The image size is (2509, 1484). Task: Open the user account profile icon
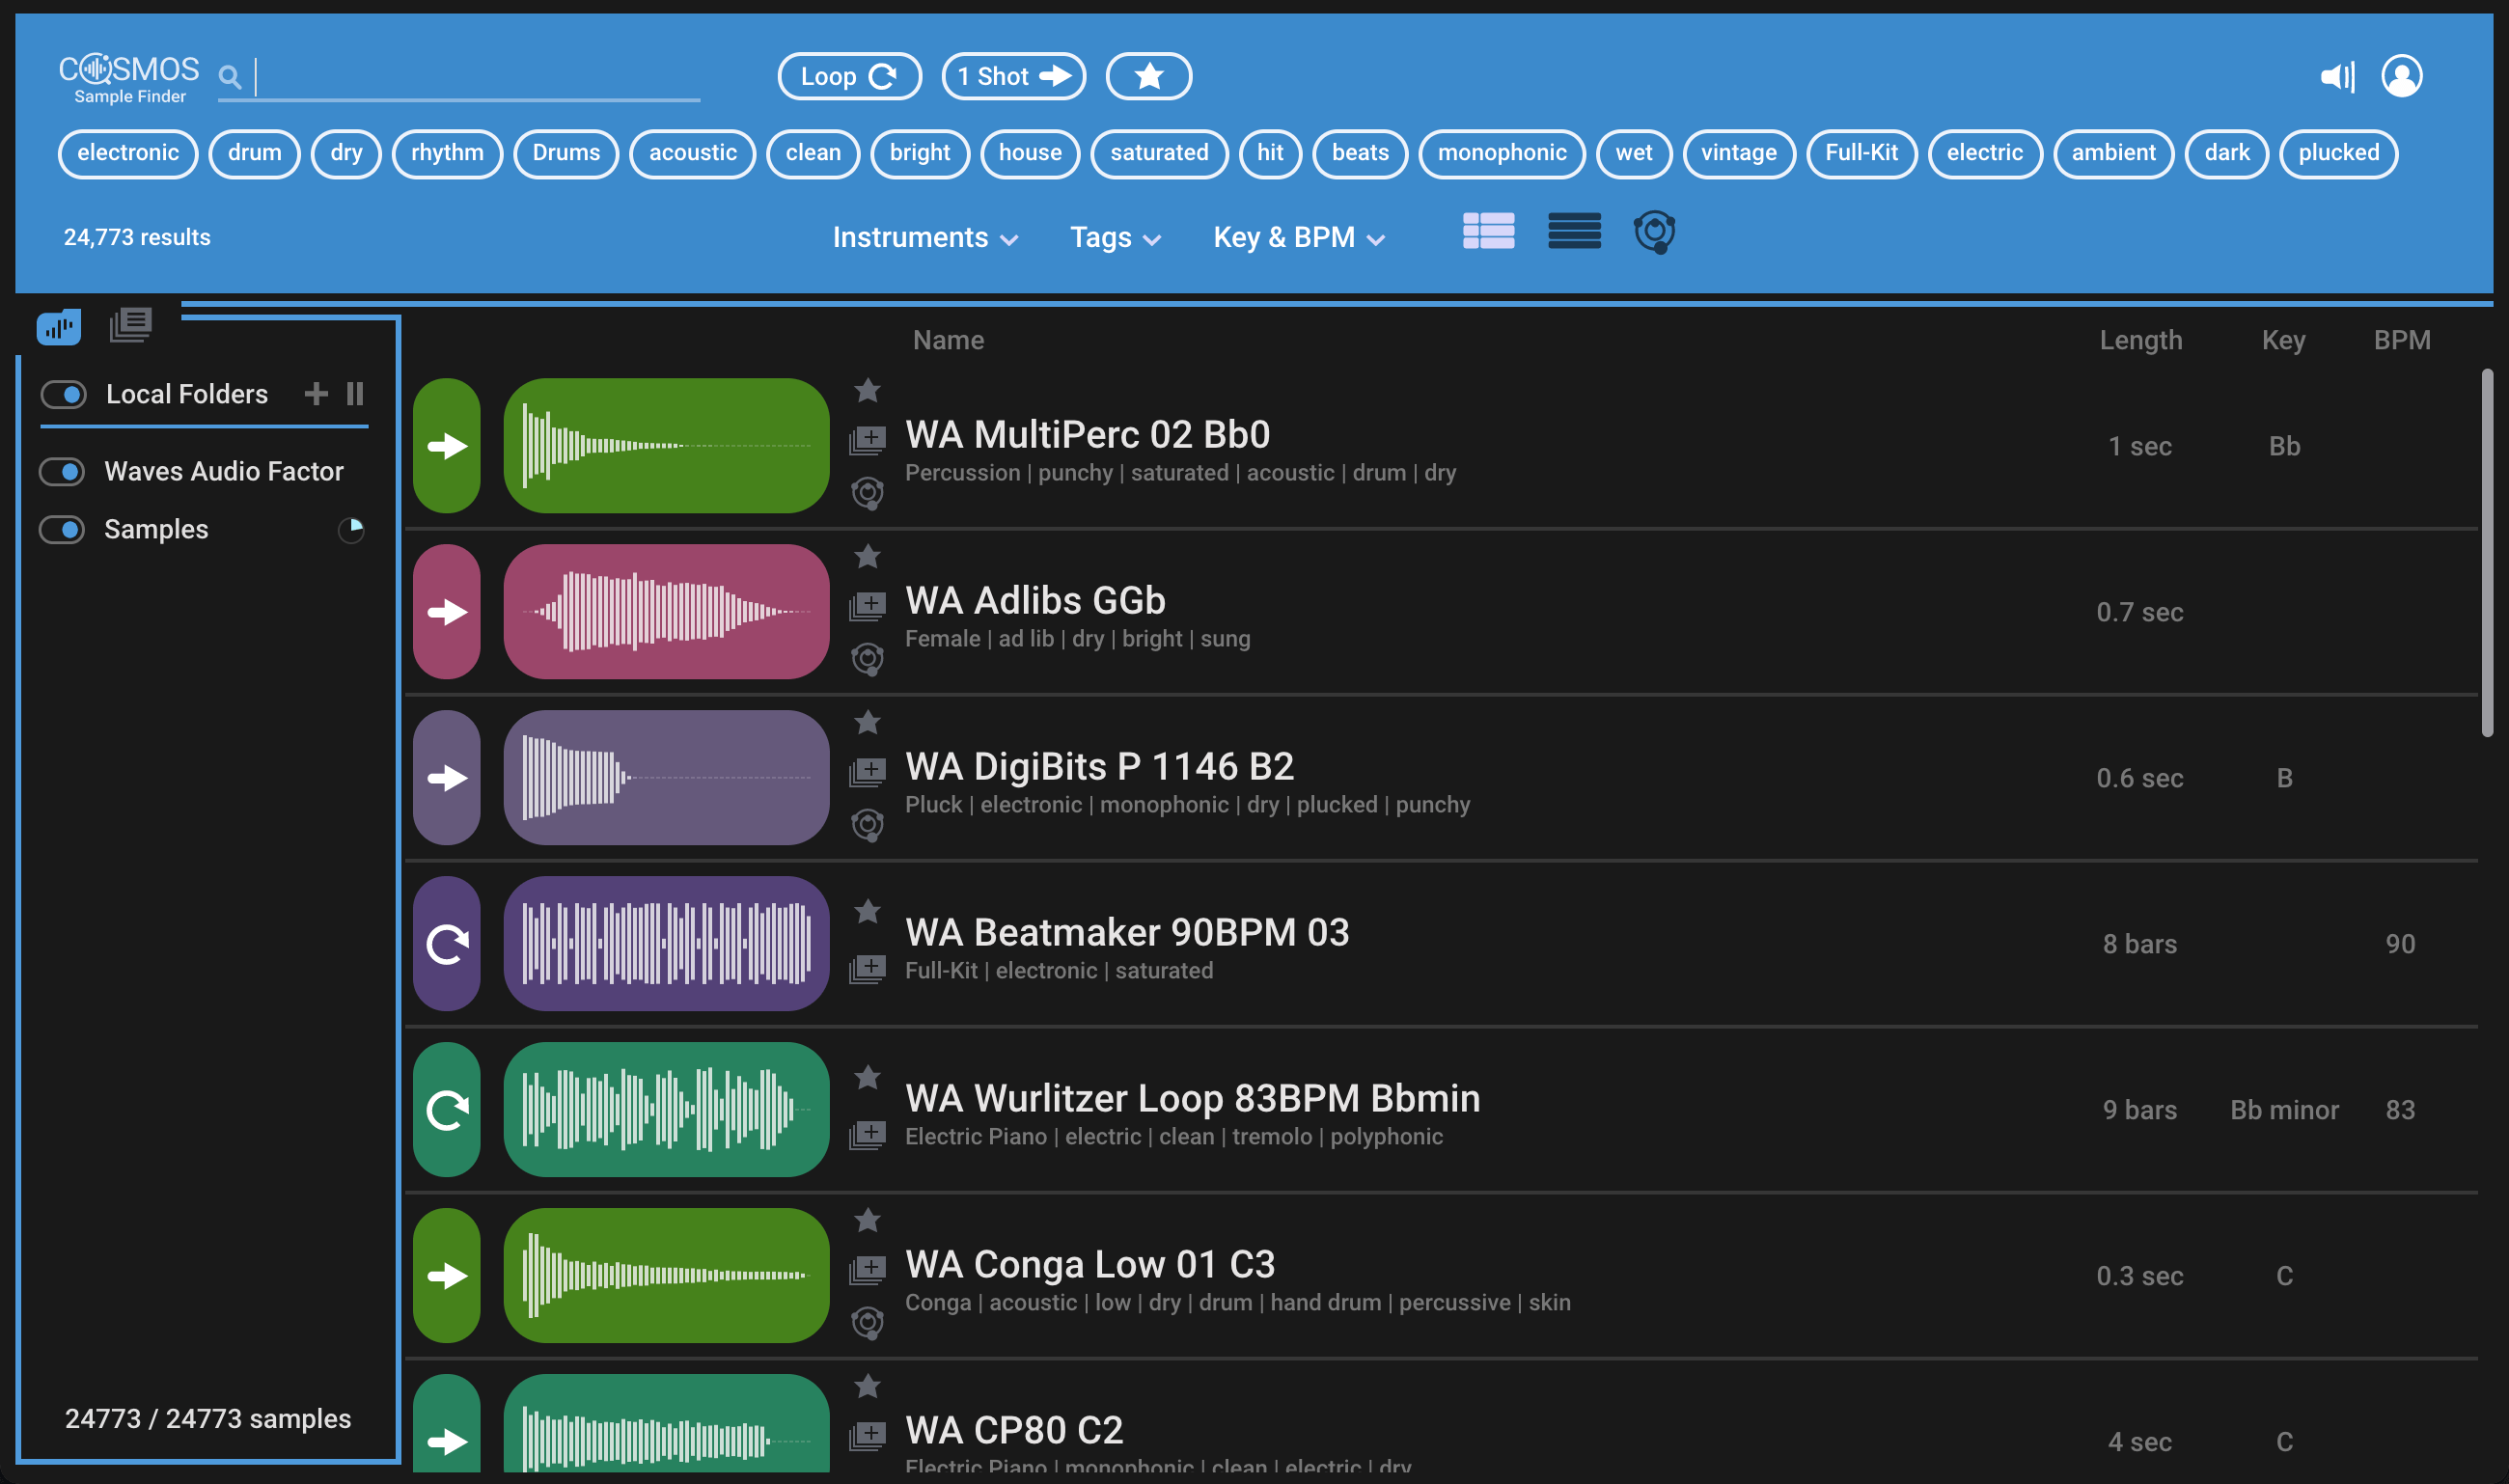[x=2402, y=76]
